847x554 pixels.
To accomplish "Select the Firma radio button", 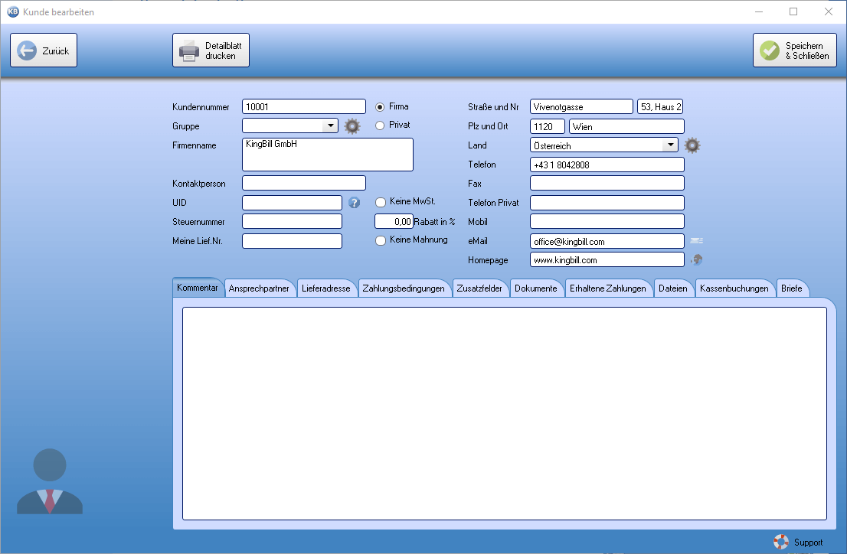I will [x=380, y=107].
